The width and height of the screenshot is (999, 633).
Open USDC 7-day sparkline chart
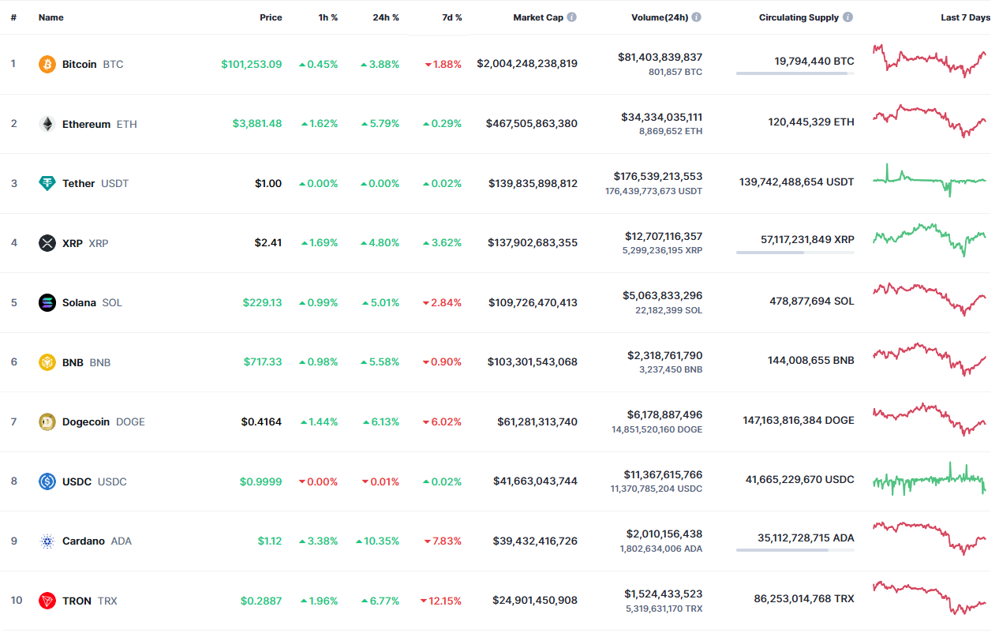pyautogui.click(x=930, y=478)
